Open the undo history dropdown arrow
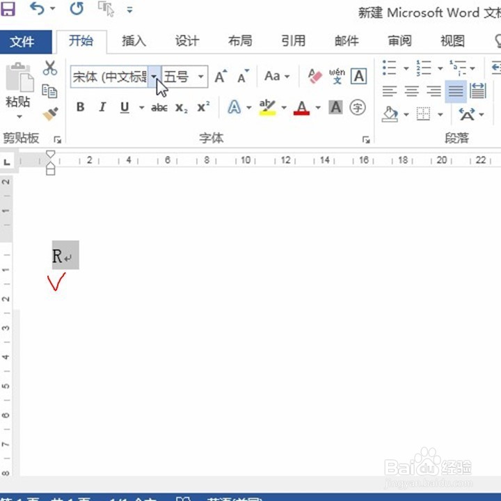Screen dimensions: 501x501 53,8
